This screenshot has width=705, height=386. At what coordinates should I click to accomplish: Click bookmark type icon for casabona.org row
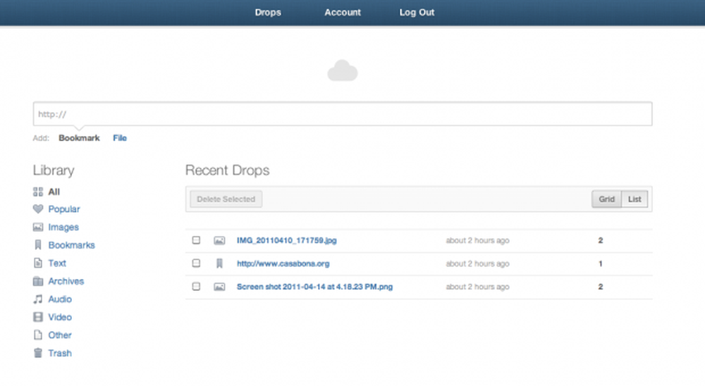click(219, 263)
